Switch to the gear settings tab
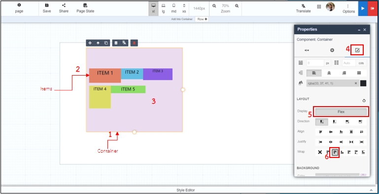The width and height of the screenshot is (379, 194). [332, 50]
